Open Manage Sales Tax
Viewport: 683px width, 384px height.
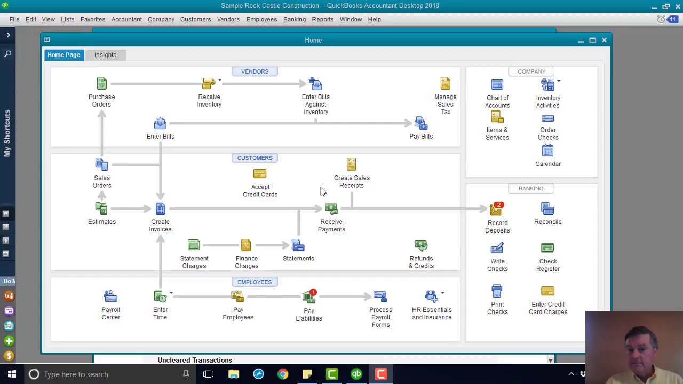[x=445, y=84]
